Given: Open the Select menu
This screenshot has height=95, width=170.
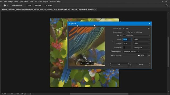Looking at the screenshot, I should click(x=26, y=2).
